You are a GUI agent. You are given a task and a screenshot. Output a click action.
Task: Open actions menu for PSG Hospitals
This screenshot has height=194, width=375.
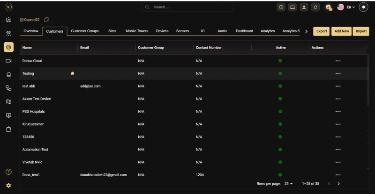click(x=338, y=111)
